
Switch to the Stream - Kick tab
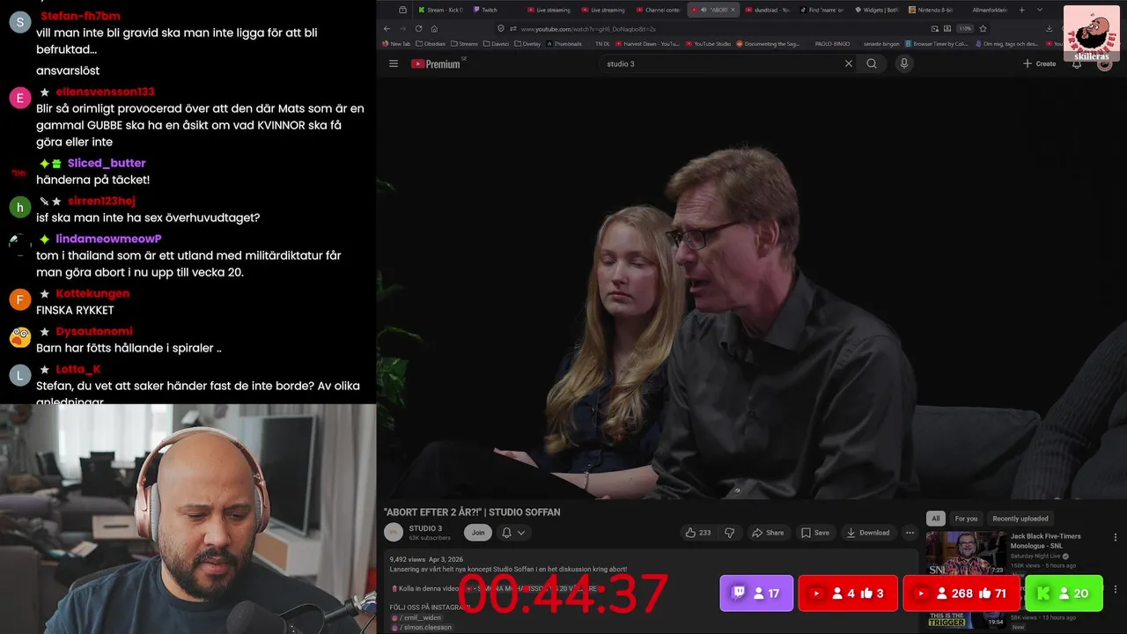[440, 10]
